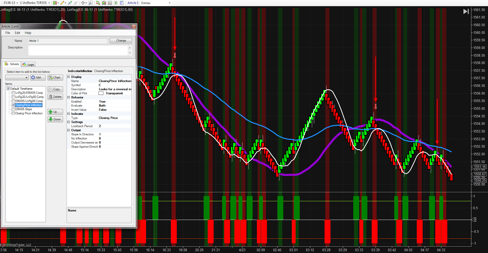Open the chart trader icon
Image resolution: width=488 pixels, height=253 pixels.
(x=98, y=3)
